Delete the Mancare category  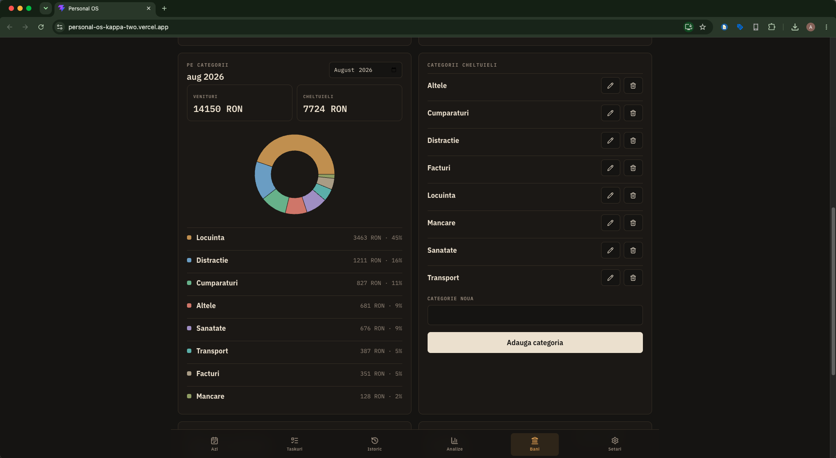(x=633, y=223)
